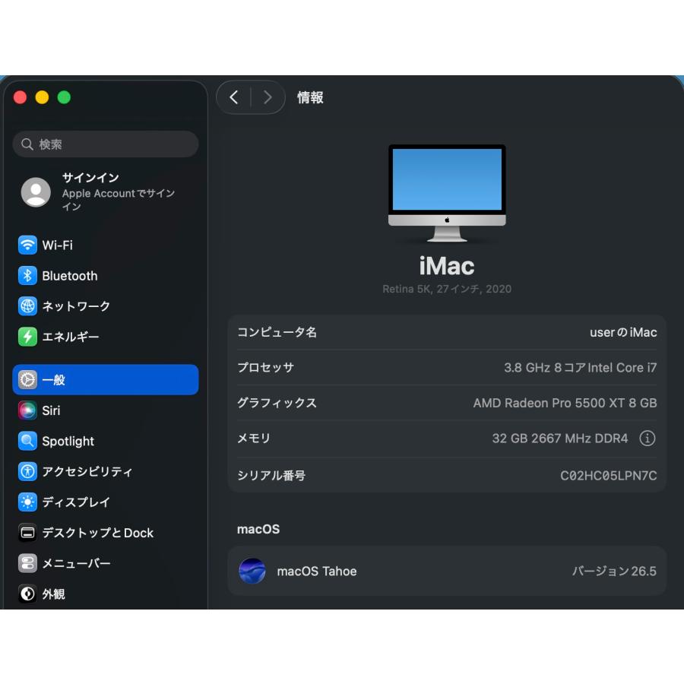Go forward with the right chevron
The image size is (684, 684).
268,97
